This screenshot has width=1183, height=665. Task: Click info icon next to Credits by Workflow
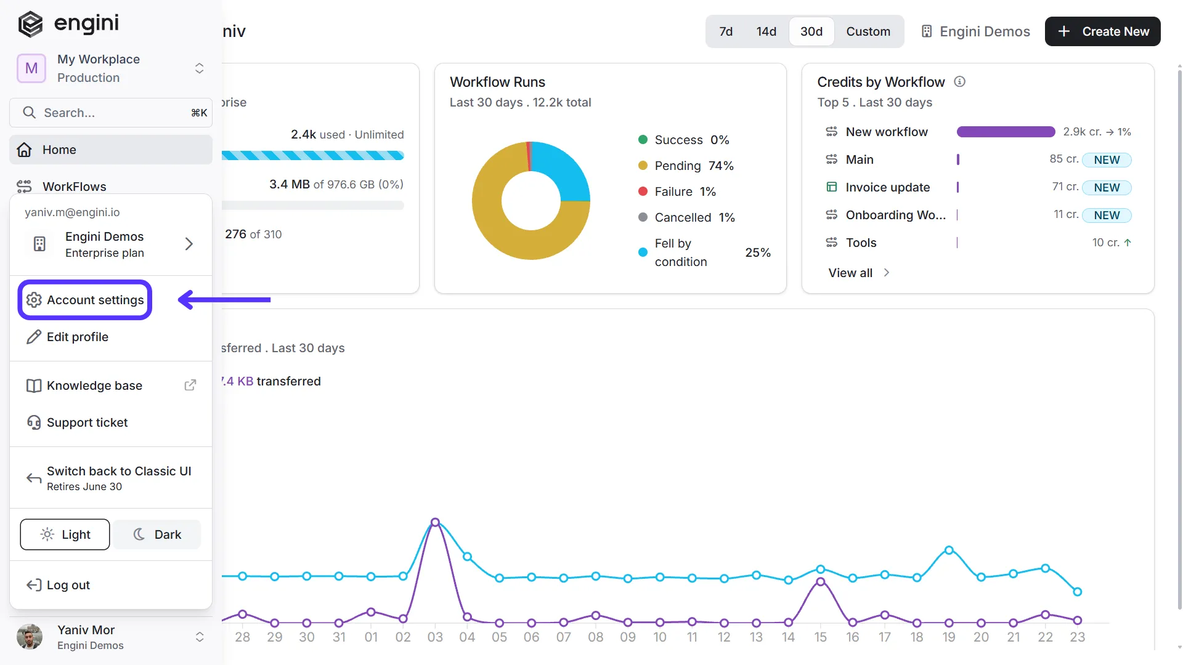tap(959, 81)
